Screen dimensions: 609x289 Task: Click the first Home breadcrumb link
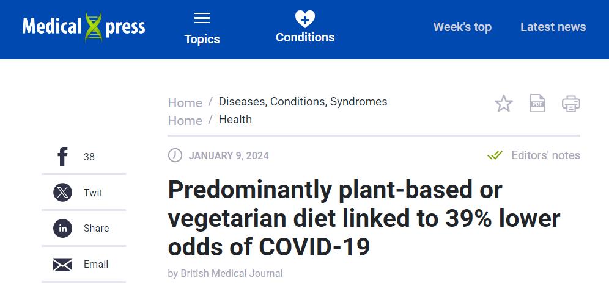pyautogui.click(x=185, y=103)
